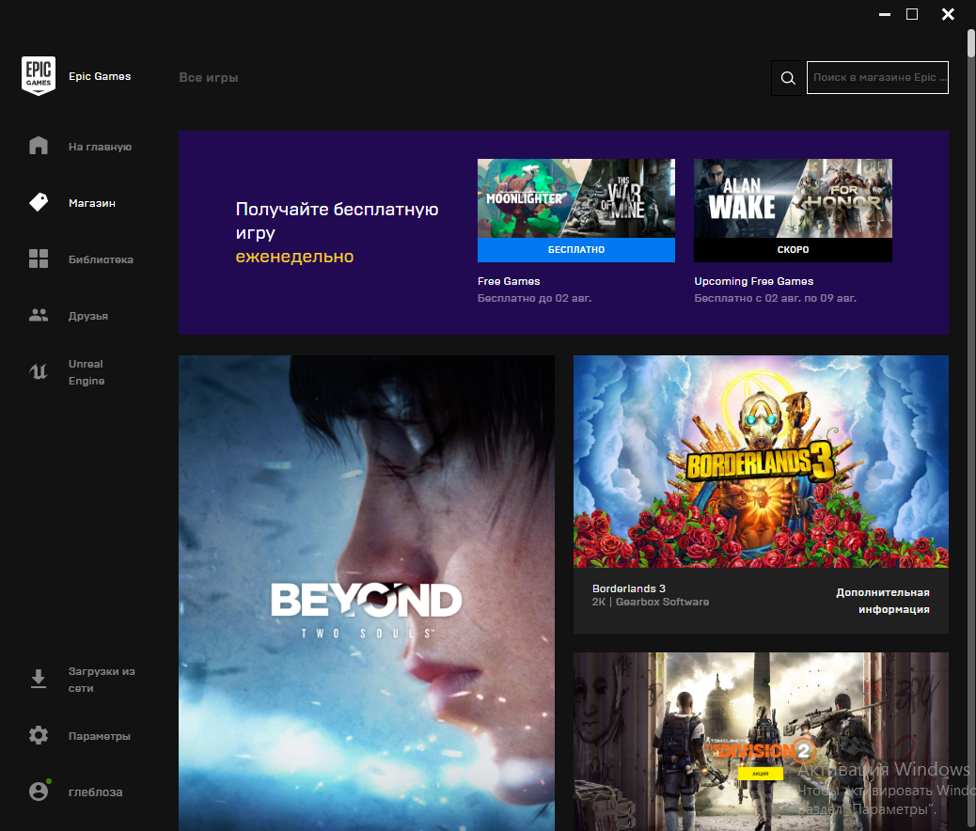Click the Epic Games shield logo
The image size is (976, 831).
coord(38,76)
